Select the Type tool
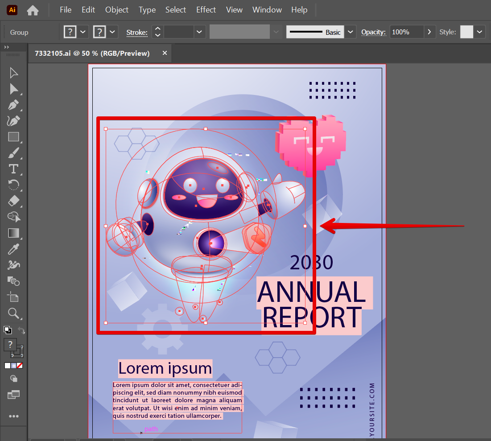The image size is (491, 441). [x=14, y=169]
